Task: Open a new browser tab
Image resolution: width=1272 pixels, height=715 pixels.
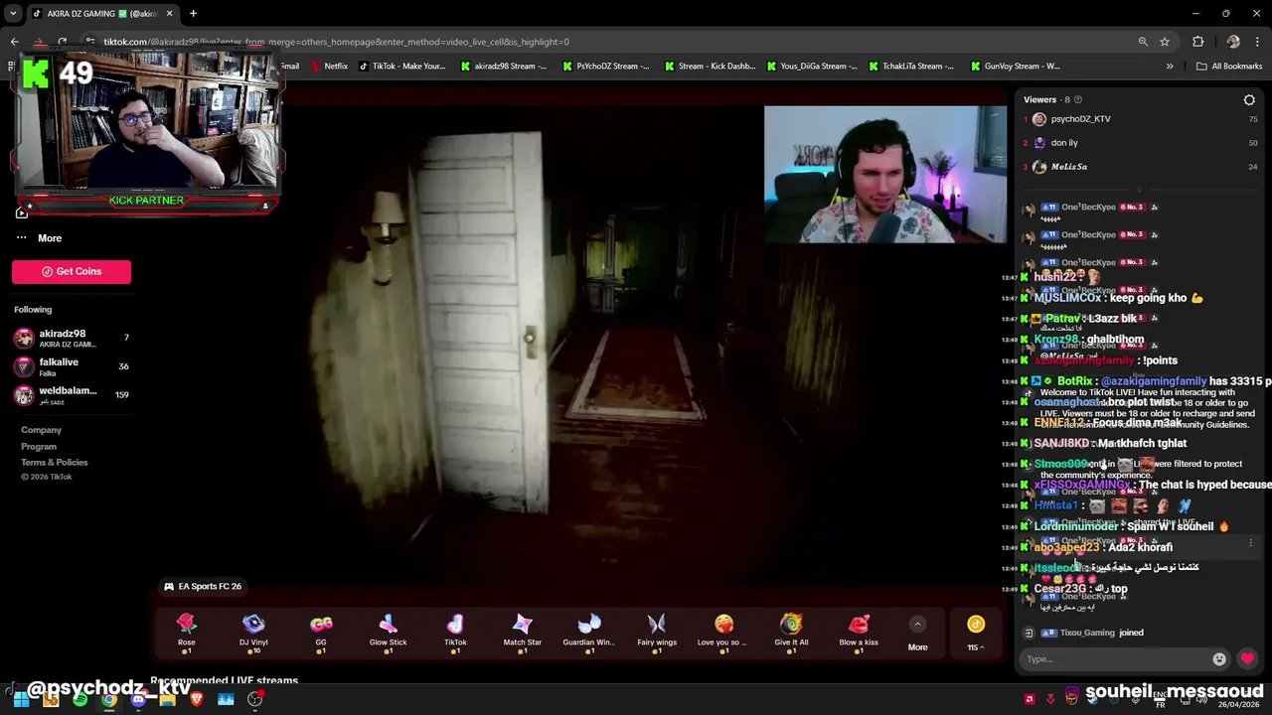Action: pyautogui.click(x=193, y=14)
